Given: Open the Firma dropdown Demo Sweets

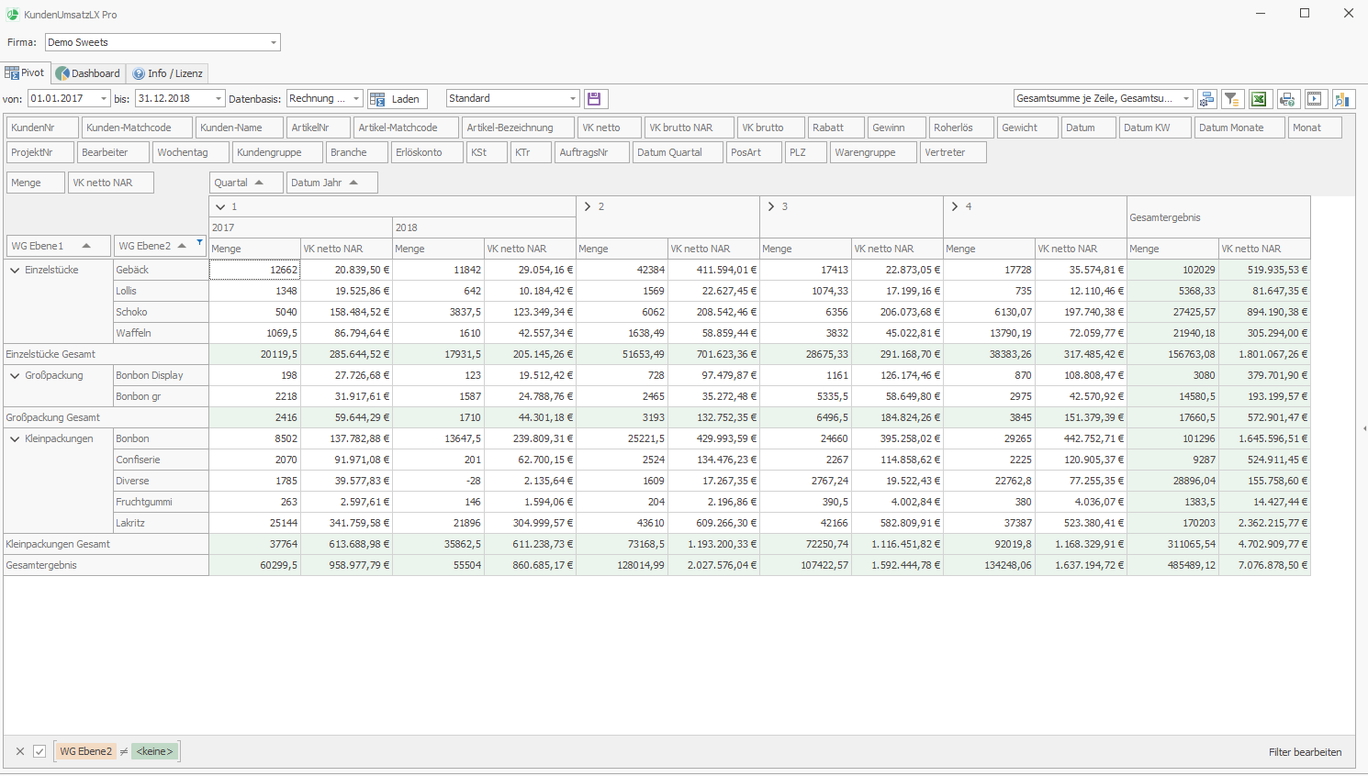Looking at the screenshot, I should tap(273, 43).
